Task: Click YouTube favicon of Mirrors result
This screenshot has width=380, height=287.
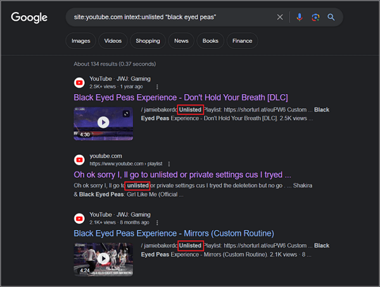Action: pyautogui.click(x=80, y=217)
